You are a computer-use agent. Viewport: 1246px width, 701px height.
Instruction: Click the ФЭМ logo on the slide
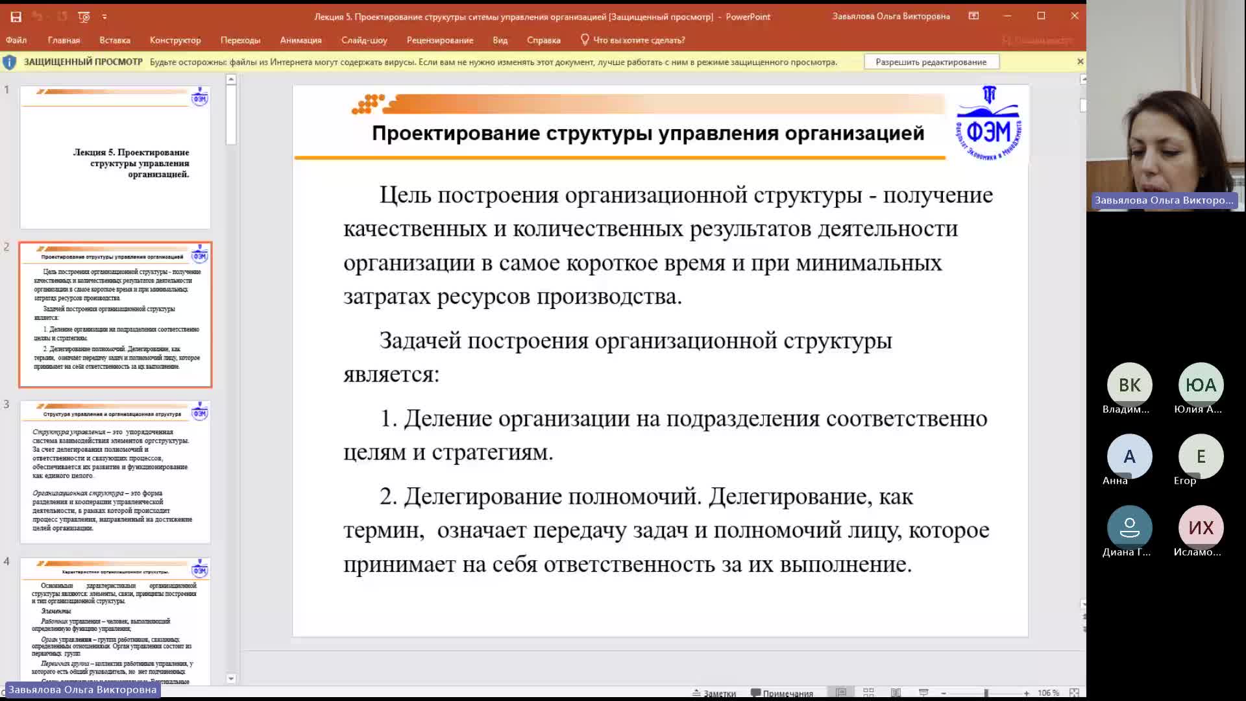tap(988, 123)
